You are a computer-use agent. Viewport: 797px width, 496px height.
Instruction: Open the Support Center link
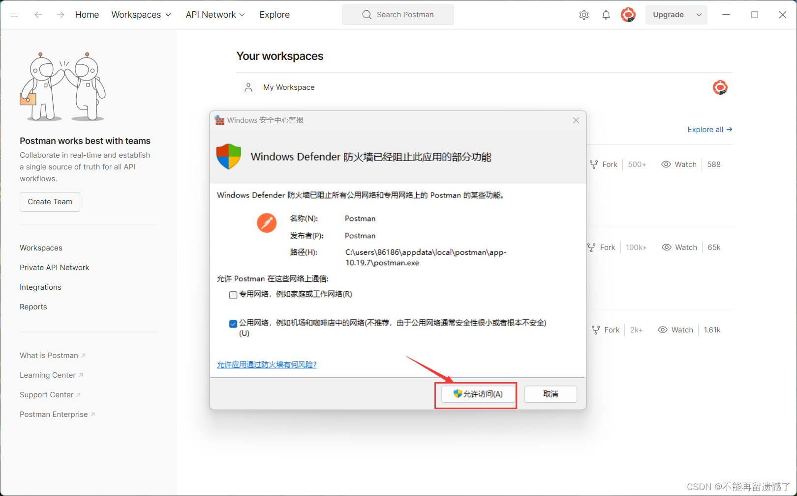[x=50, y=395]
